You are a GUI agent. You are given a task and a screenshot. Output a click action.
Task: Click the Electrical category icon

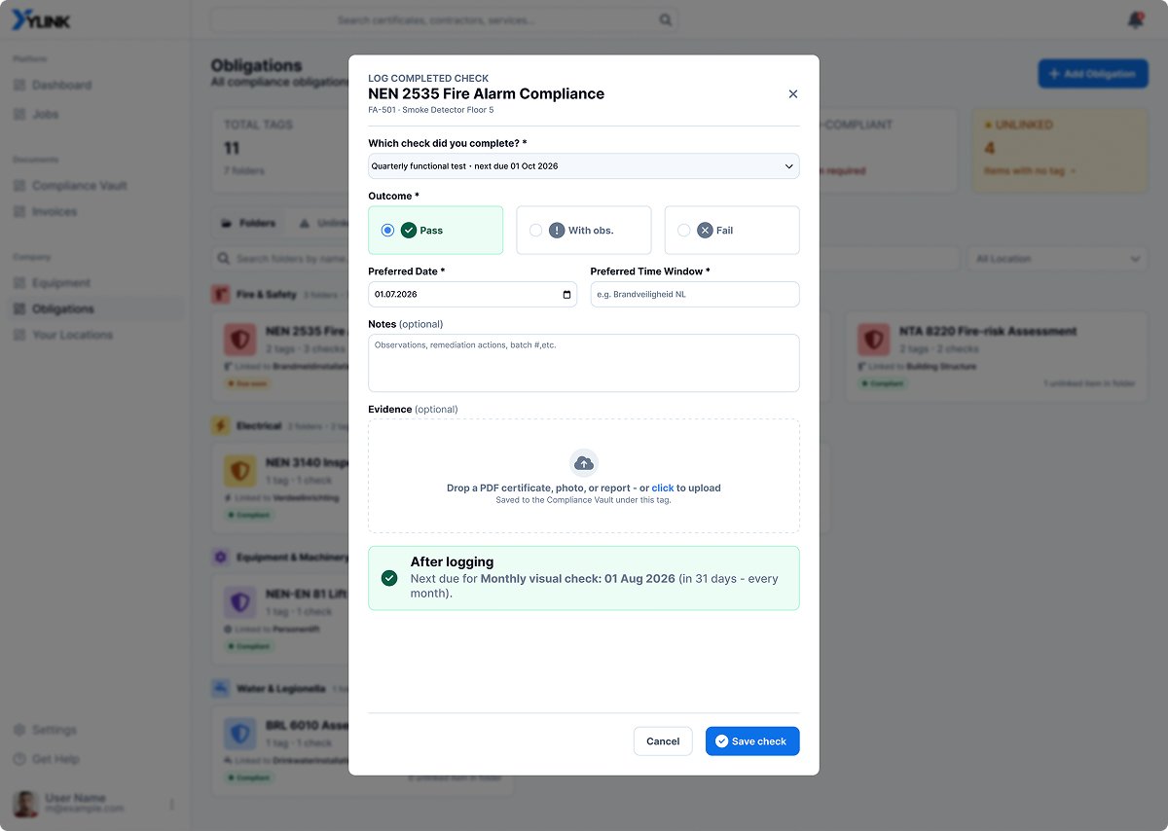click(221, 425)
